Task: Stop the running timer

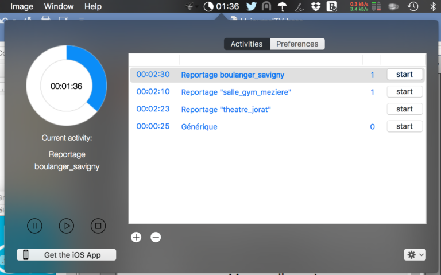Action: click(x=98, y=226)
